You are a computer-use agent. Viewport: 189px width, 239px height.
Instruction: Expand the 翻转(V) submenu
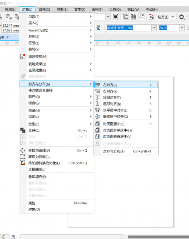57,49
